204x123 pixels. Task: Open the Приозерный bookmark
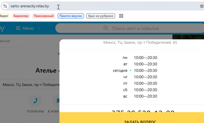[44, 16]
